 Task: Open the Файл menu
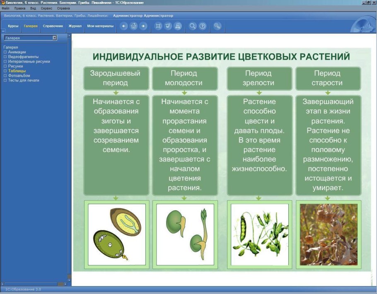coord(6,8)
